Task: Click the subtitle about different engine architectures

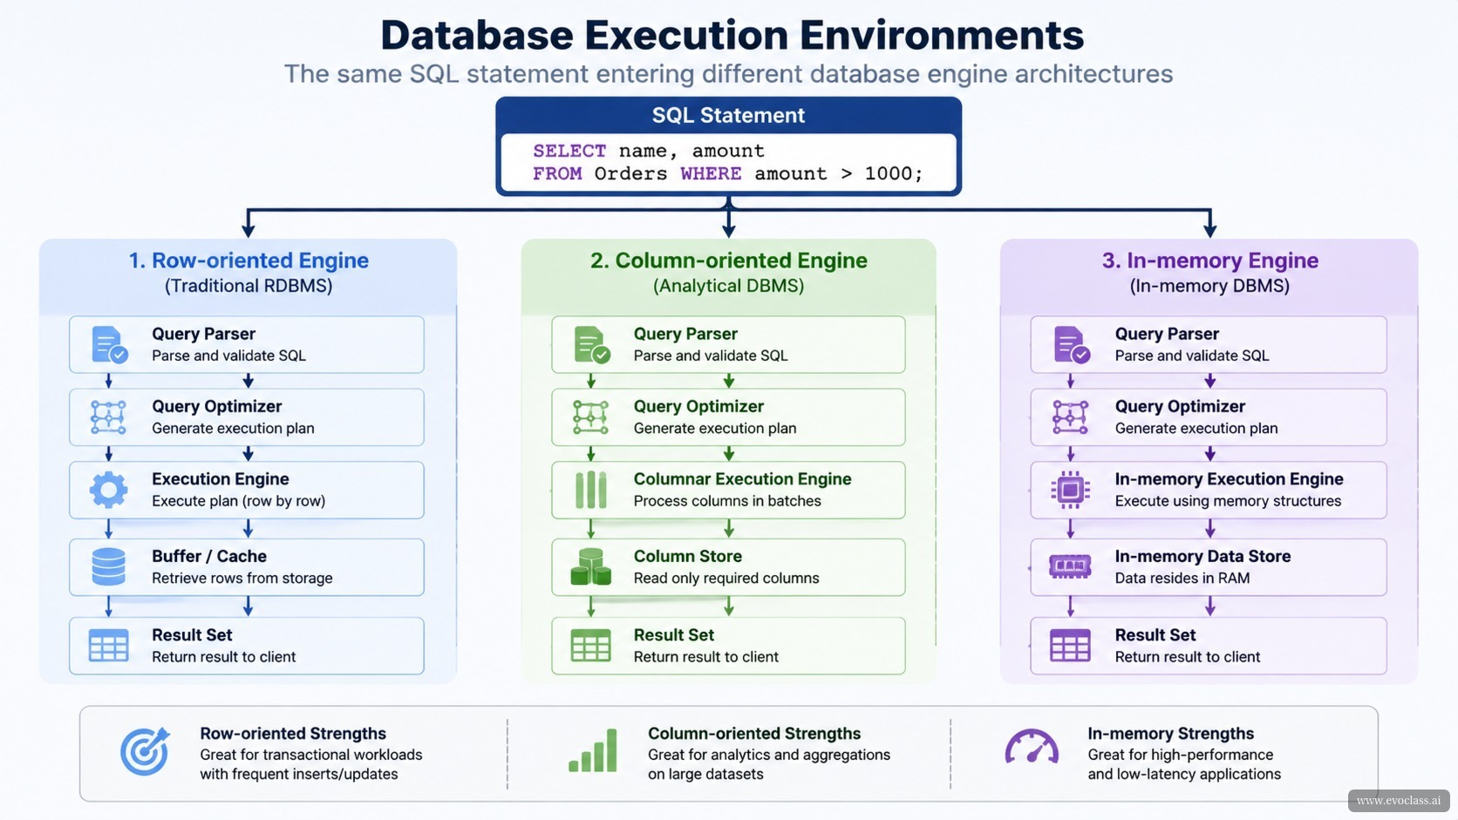Action: click(x=728, y=74)
